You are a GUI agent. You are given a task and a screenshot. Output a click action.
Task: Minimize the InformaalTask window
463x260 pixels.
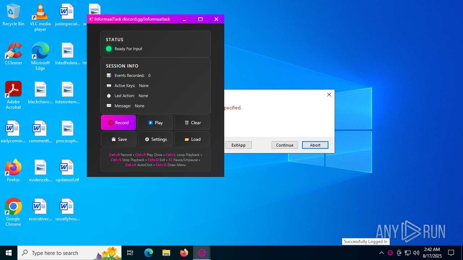(184, 19)
